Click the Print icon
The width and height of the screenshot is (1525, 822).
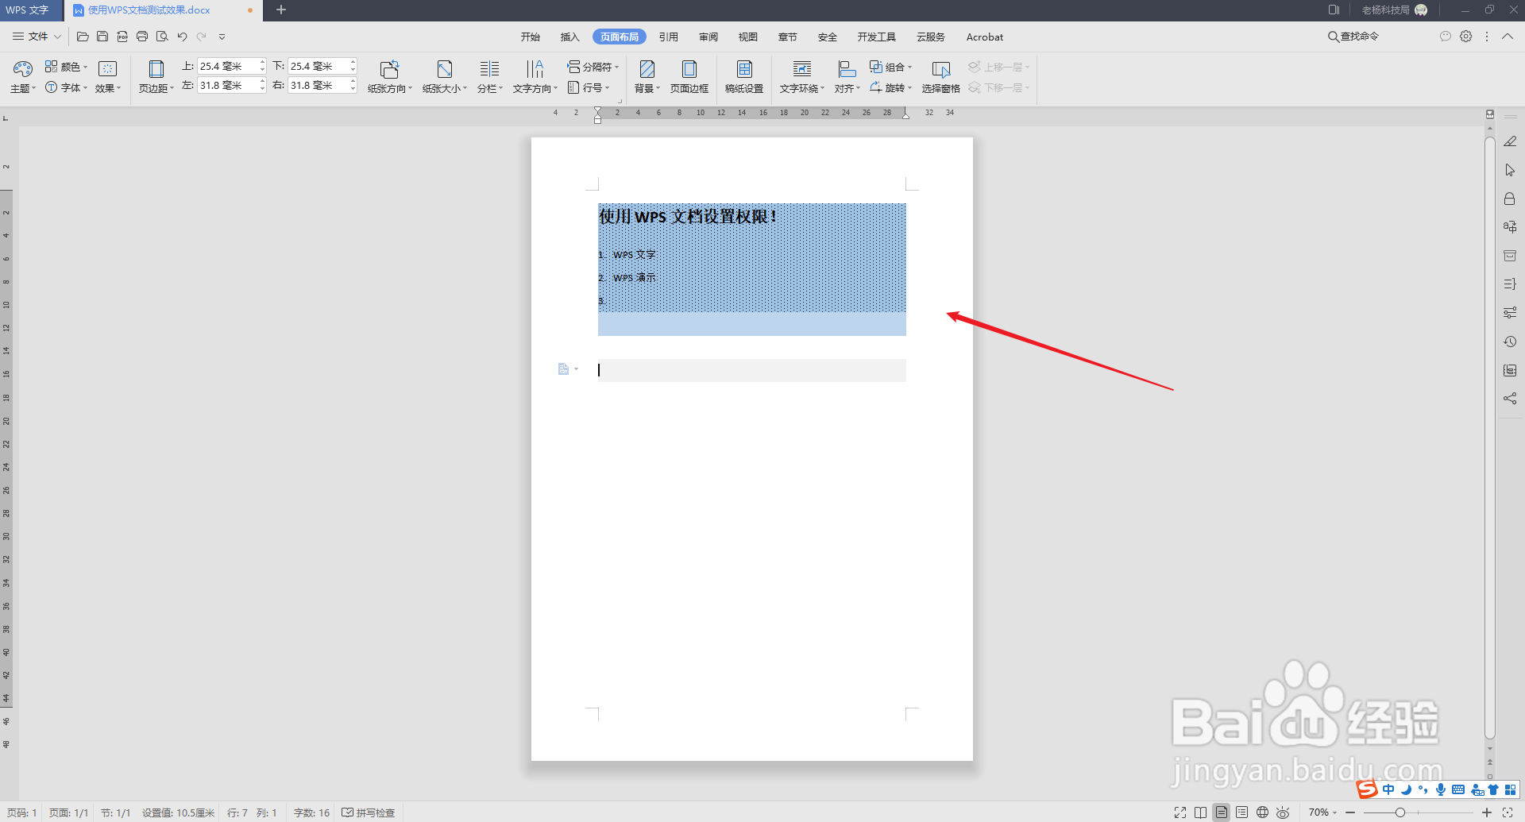point(142,37)
